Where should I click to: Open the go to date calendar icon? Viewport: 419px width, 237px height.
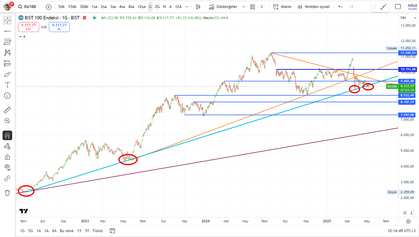coord(112,230)
